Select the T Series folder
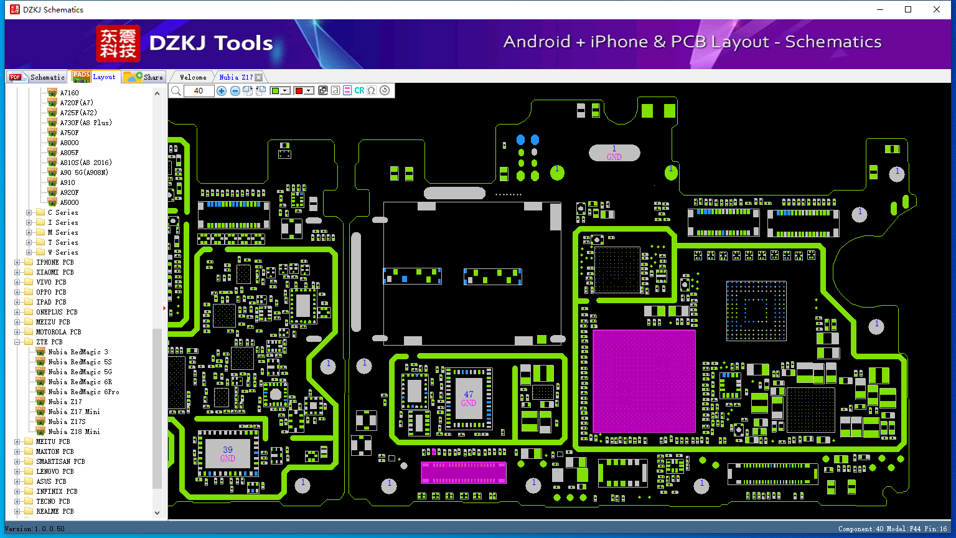This screenshot has width=956, height=538. 63,242
